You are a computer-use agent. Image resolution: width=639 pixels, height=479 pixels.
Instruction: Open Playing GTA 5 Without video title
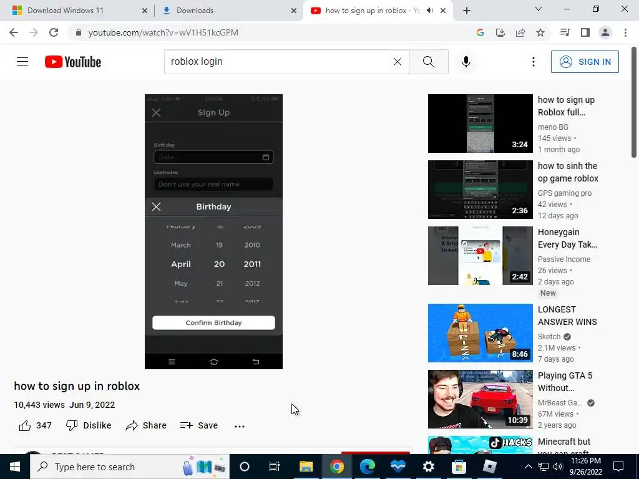coord(565,382)
